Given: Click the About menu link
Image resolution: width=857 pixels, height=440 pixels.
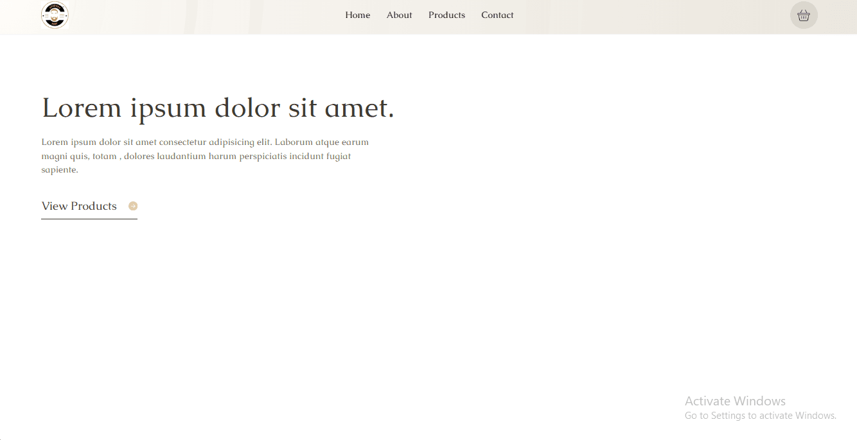Looking at the screenshot, I should (399, 15).
